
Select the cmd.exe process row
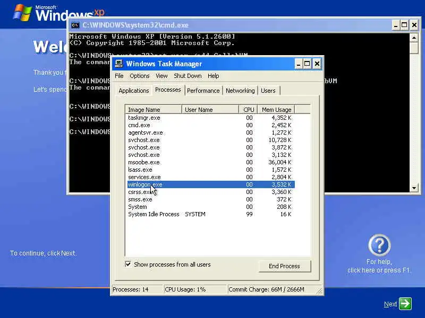click(x=211, y=125)
